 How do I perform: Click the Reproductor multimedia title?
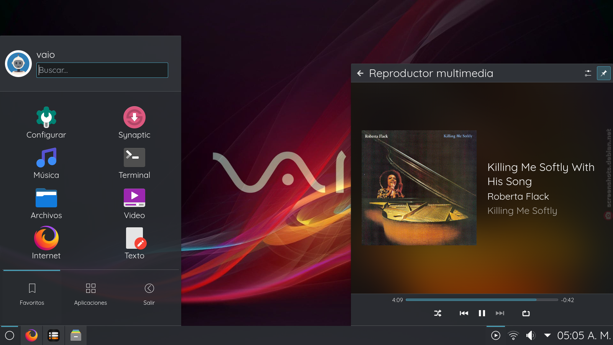pos(431,73)
